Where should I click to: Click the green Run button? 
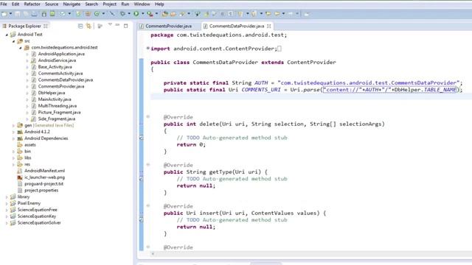(136, 14)
